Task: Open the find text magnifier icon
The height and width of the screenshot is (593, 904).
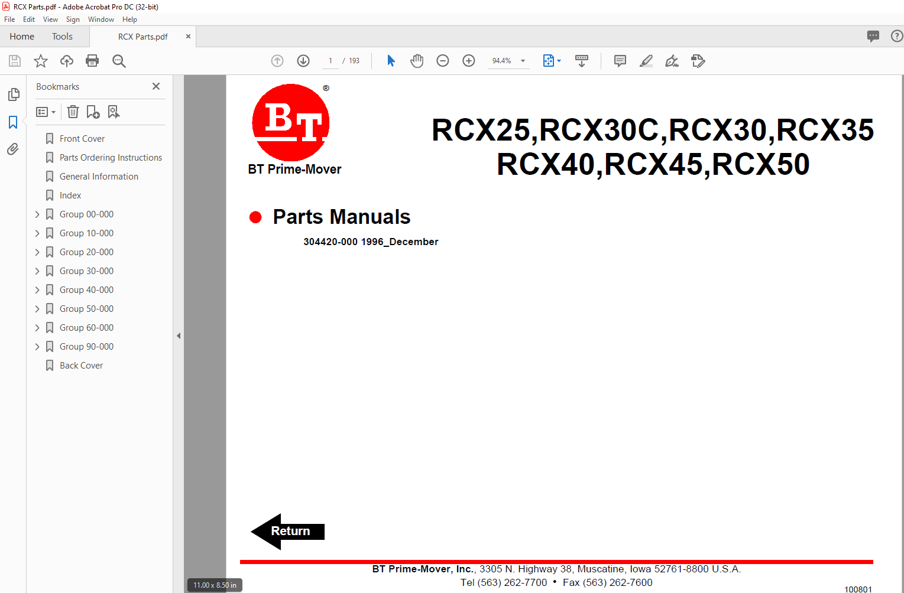Action: click(x=119, y=61)
